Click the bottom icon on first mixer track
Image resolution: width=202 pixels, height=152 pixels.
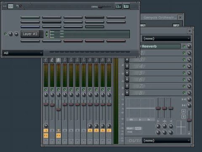click(46, 141)
